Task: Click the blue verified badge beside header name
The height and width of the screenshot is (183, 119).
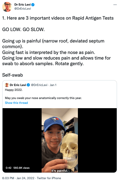Action: tap(33, 5)
